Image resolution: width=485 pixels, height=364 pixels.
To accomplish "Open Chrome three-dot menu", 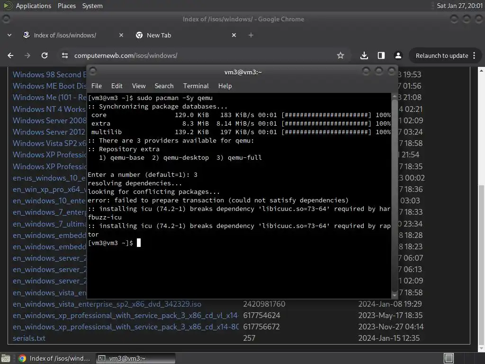I will [474, 56].
